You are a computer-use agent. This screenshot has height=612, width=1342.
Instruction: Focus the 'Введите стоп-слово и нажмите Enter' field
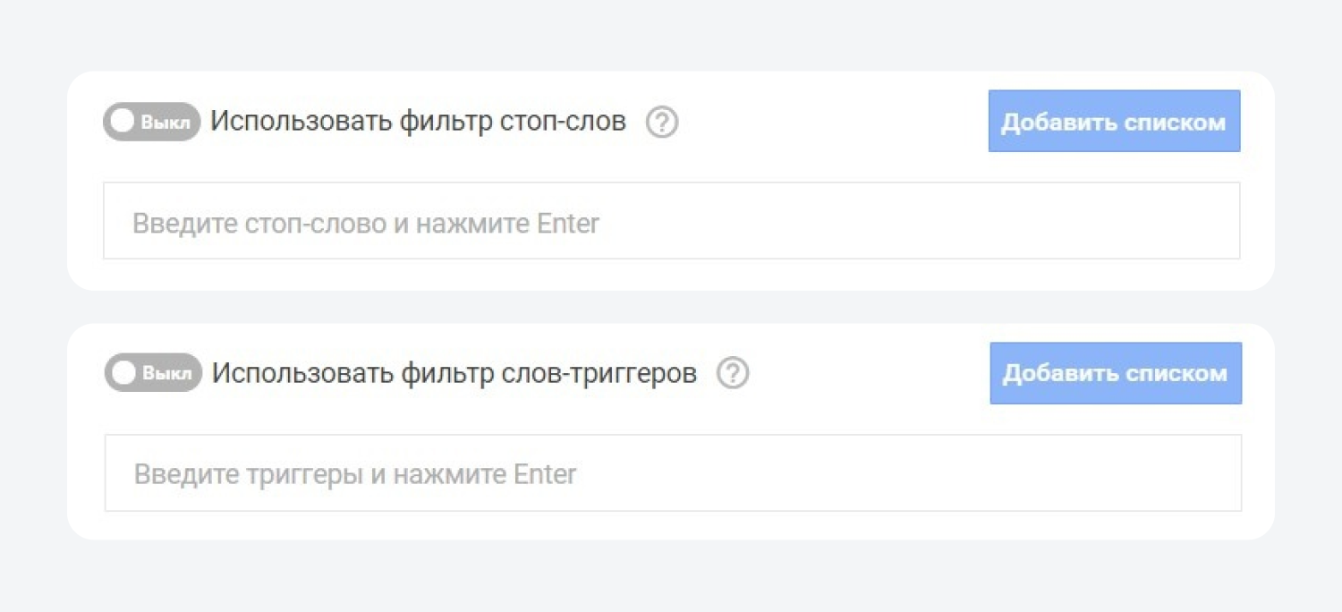(x=672, y=221)
